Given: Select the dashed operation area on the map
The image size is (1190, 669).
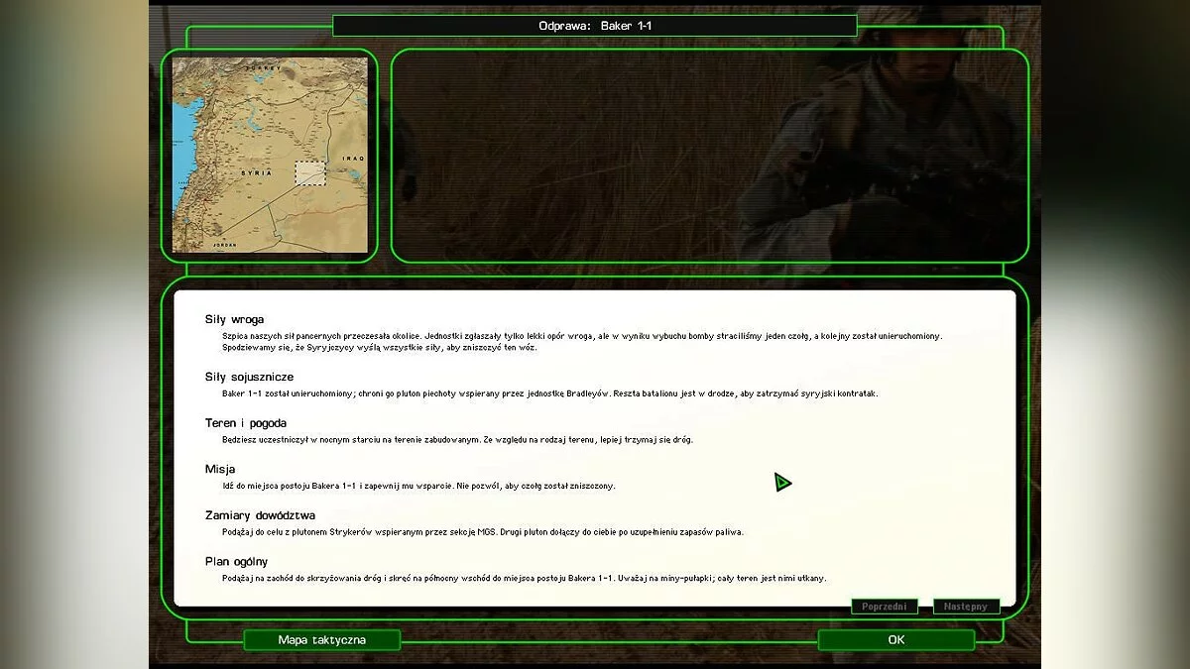Looking at the screenshot, I should click(310, 174).
